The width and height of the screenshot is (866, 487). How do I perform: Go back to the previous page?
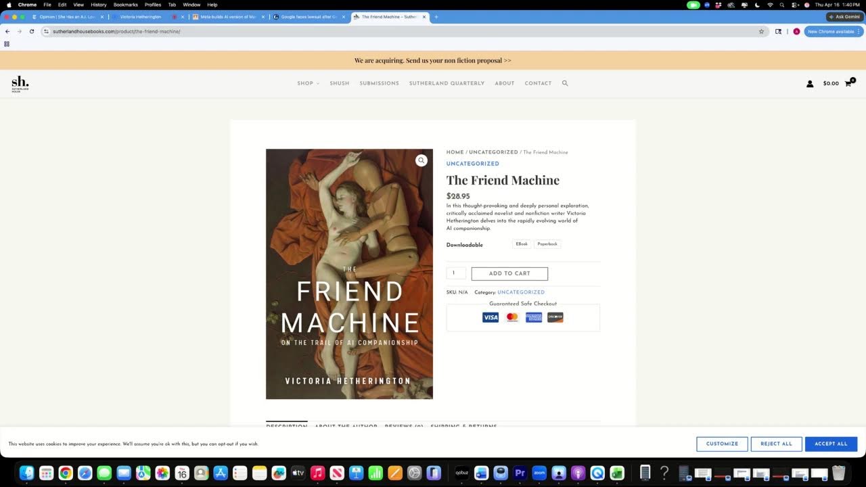click(x=7, y=31)
